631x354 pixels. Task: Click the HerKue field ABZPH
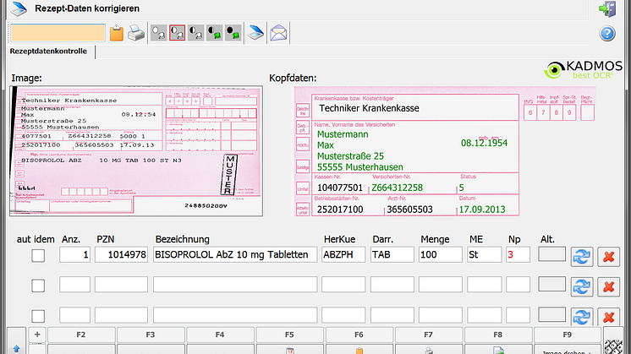point(343,255)
